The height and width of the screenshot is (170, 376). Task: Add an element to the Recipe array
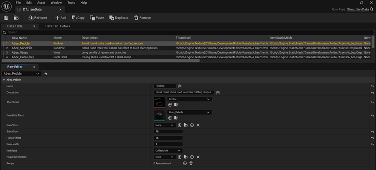[x=185, y=163]
